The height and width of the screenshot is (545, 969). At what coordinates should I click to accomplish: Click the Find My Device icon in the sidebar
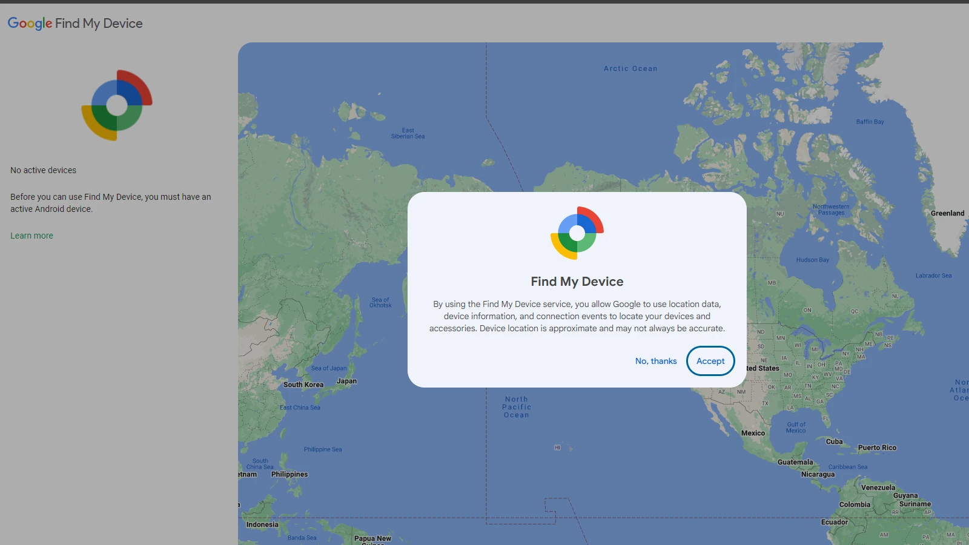tap(117, 105)
